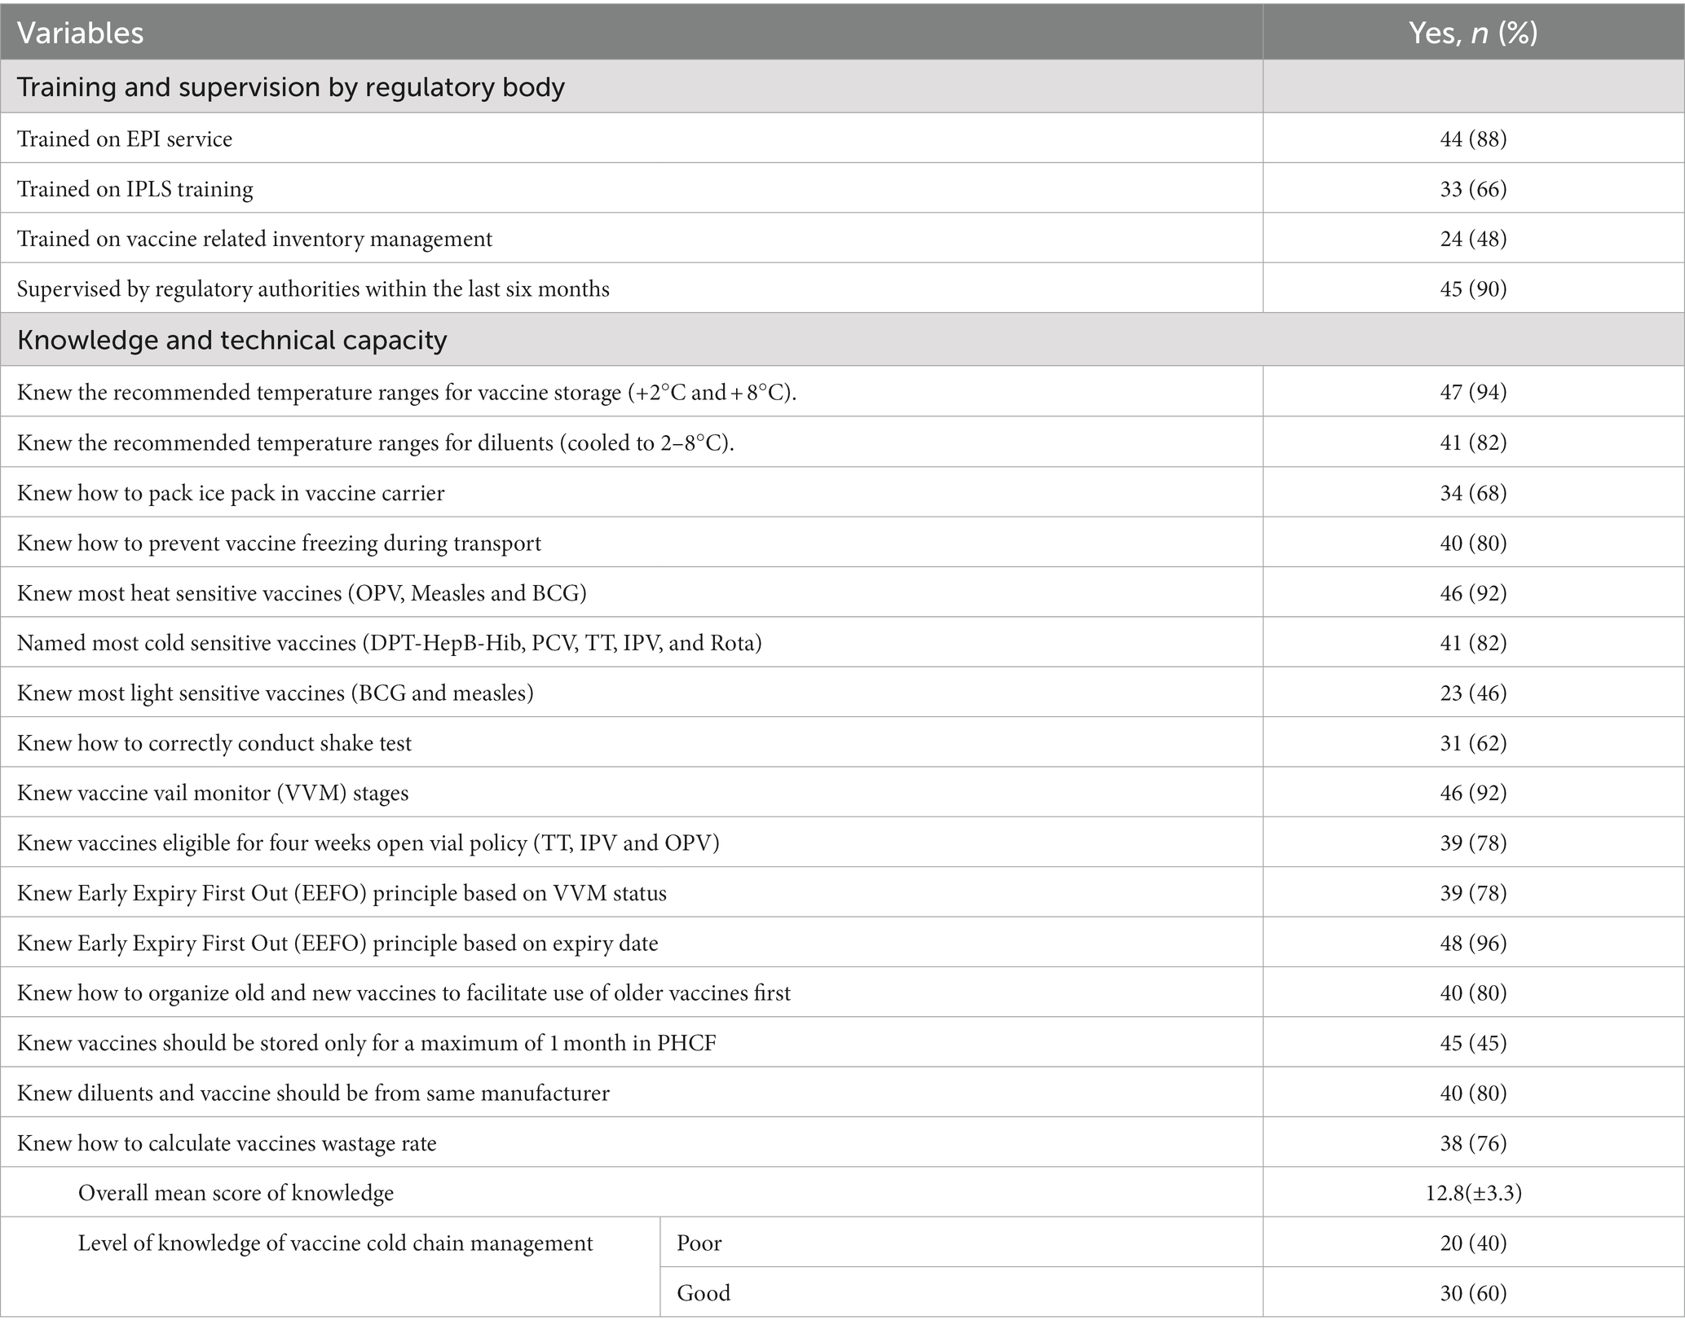Image resolution: width=1685 pixels, height=1329 pixels.
Task: Select the value '48 (96)'
Action: 1473,943
